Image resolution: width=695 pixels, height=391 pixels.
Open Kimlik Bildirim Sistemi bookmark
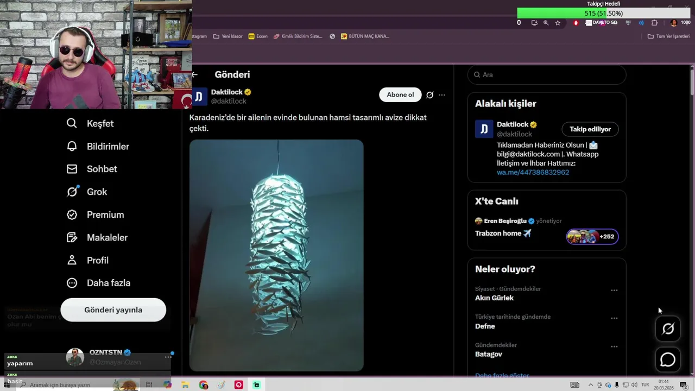point(298,36)
